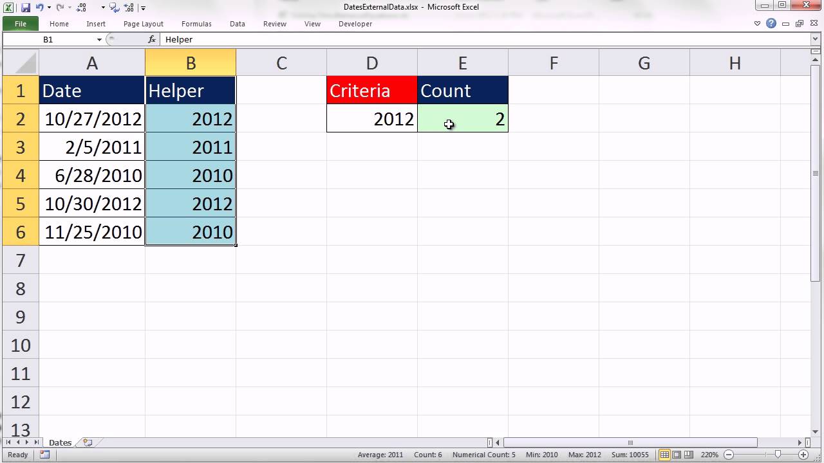The height and width of the screenshot is (463, 824).
Task: Open the View ribbon tab
Action: tap(312, 24)
